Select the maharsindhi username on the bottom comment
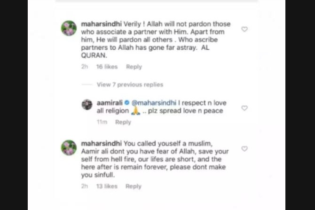 [x=100, y=142]
